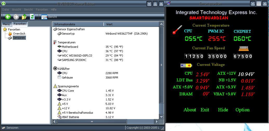Minimize the Smartguardian window
This screenshot has height=131, width=269.
[253, 4]
